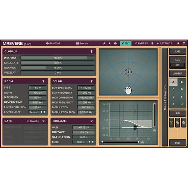Select next Reverb Mode with right arrow
The width and height of the screenshot is (188, 188).
[x=45, y=112]
